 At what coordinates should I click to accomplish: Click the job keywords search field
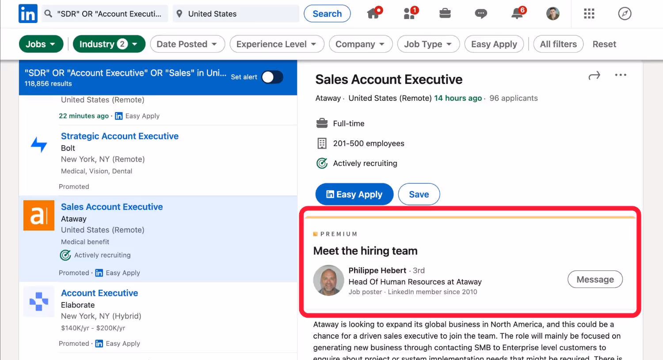click(x=105, y=14)
